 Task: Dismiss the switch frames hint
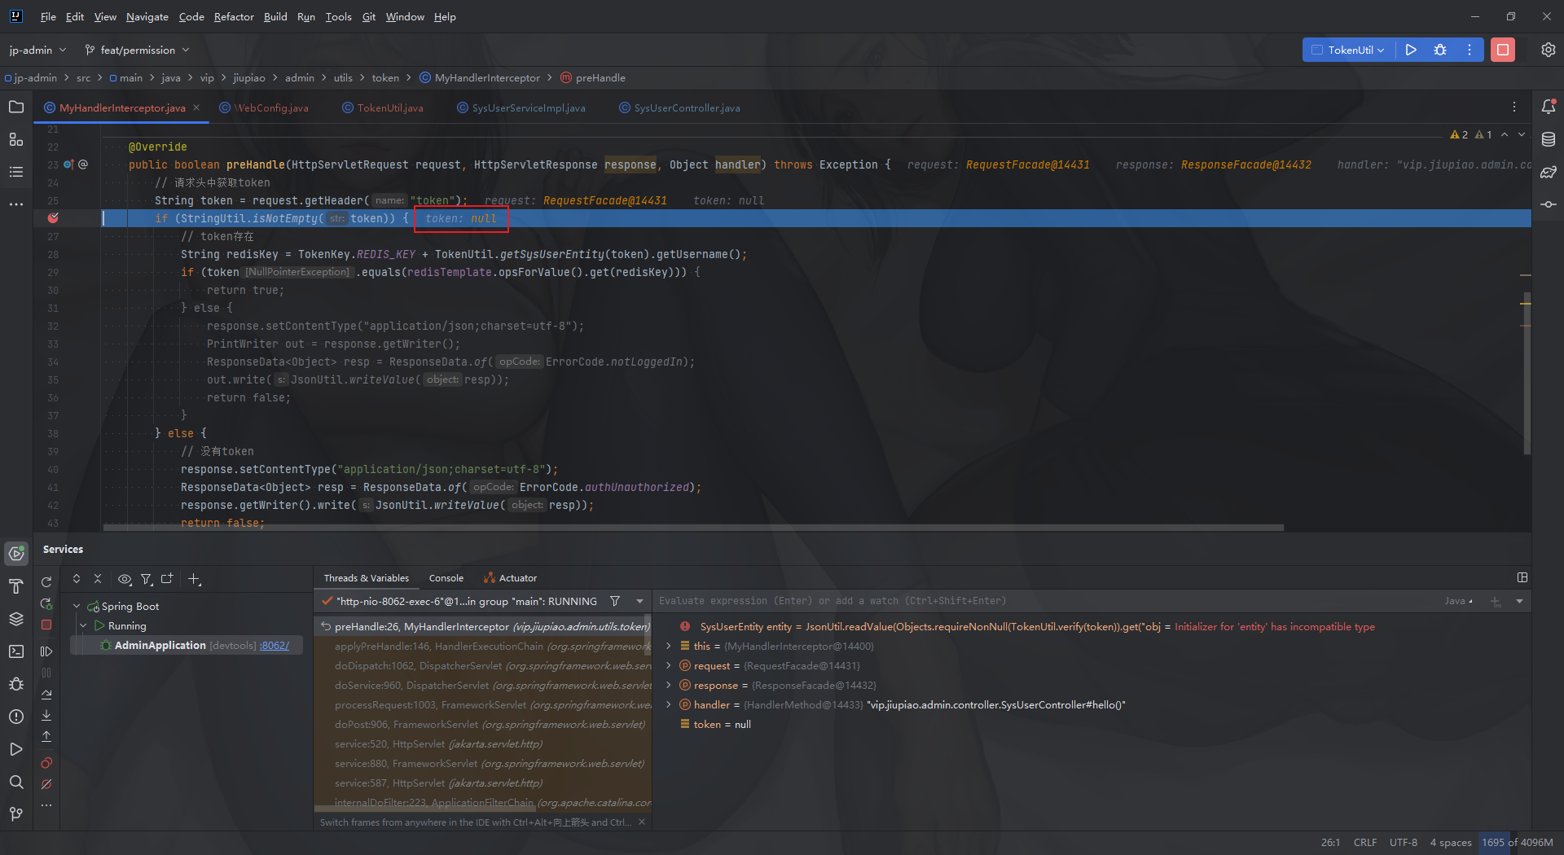[x=642, y=822]
